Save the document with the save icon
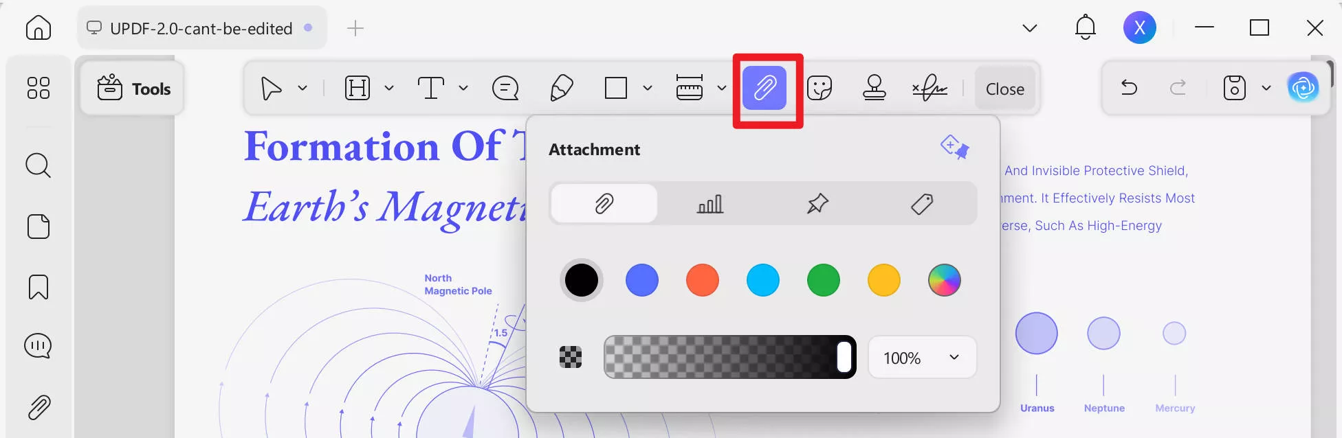The width and height of the screenshot is (1342, 438). pos(1235,88)
